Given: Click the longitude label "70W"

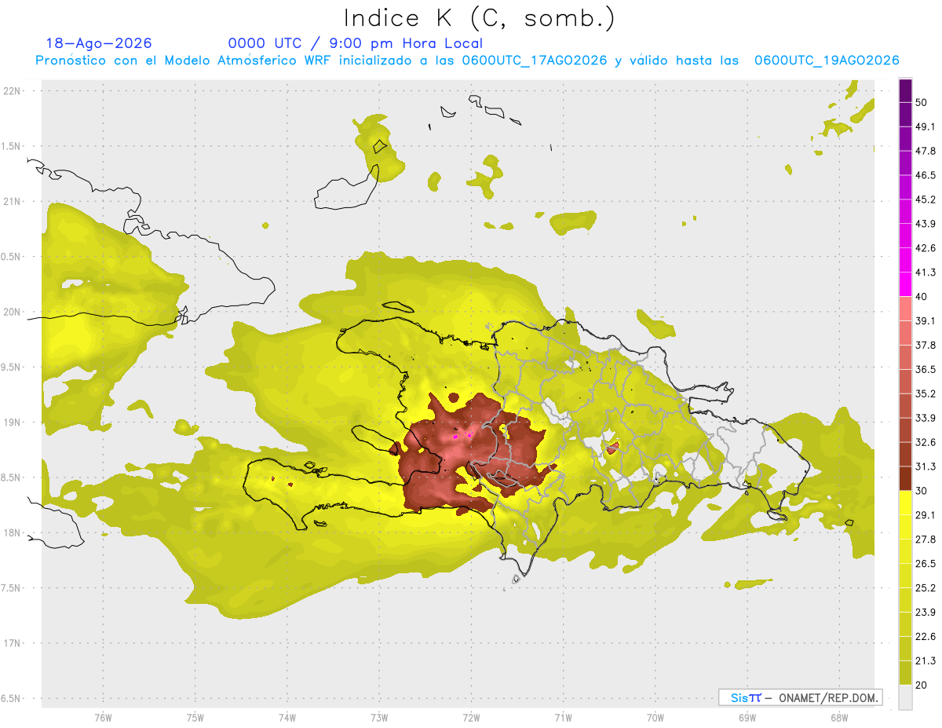Looking at the screenshot, I should [x=655, y=718].
